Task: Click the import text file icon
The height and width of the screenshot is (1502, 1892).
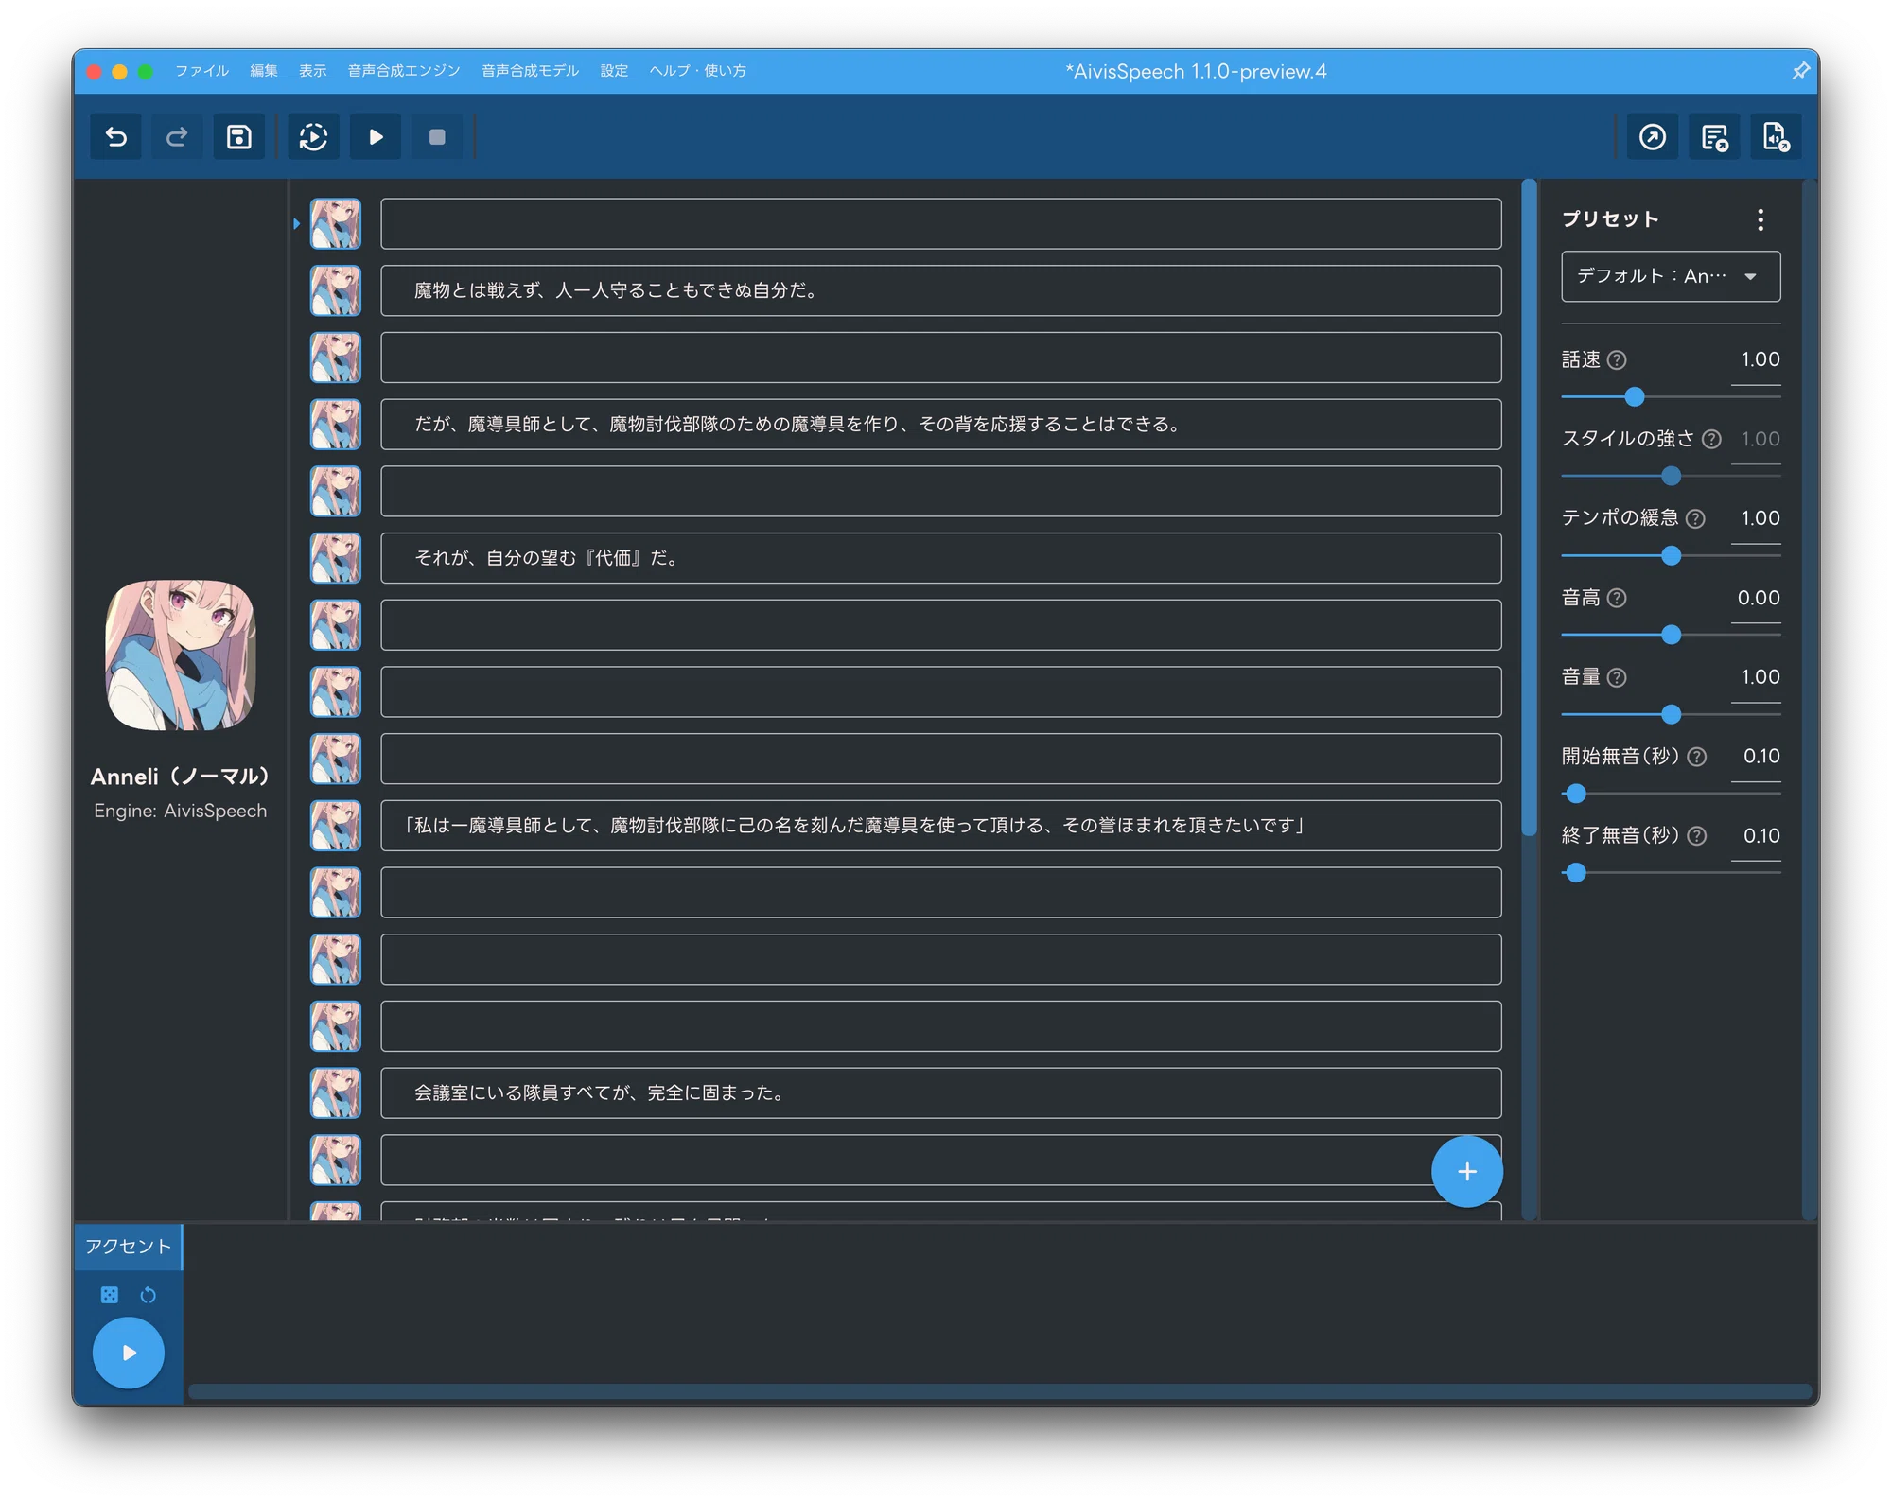Action: [1776, 137]
